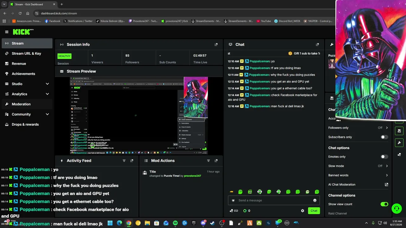Select Stream in the sidebar
This screenshot has height=228, width=406.
[27, 43]
